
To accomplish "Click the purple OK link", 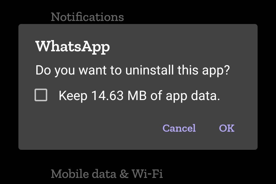I will 226,128.
